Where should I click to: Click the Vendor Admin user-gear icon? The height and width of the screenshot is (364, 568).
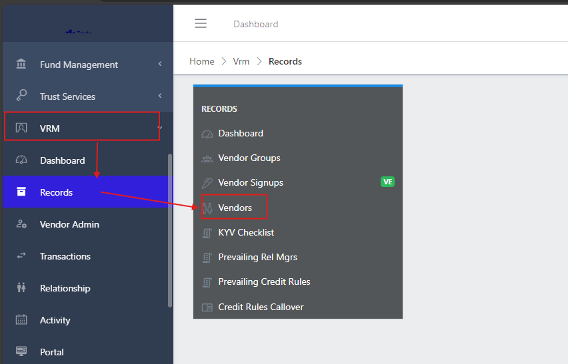(21, 224)
